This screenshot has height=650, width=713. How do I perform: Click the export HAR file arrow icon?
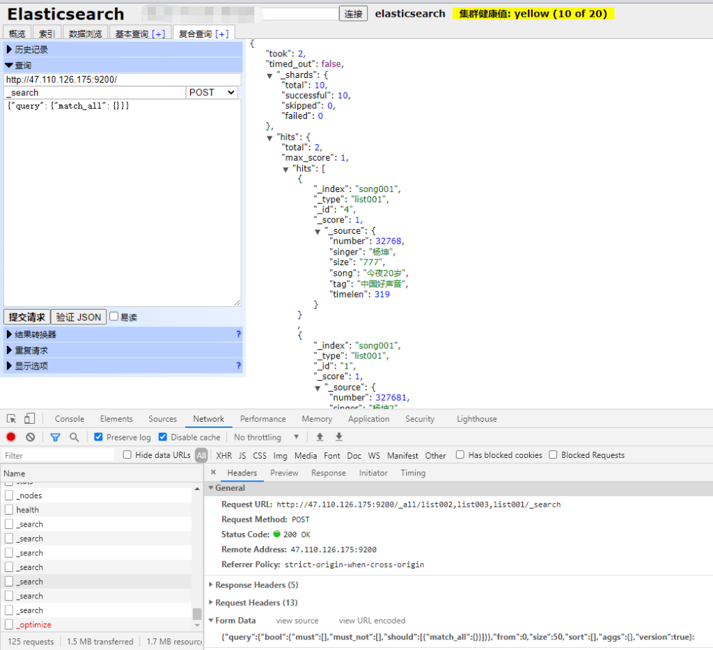click(x=338, y=436)
